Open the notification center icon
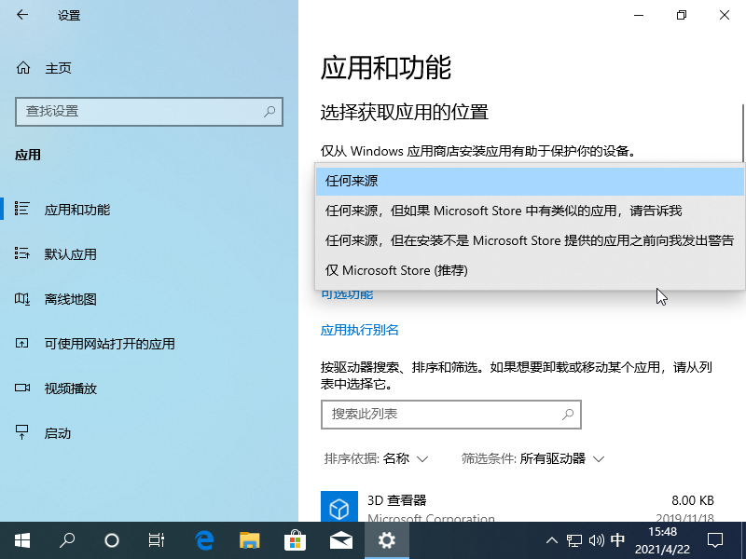 click(715, 540)
